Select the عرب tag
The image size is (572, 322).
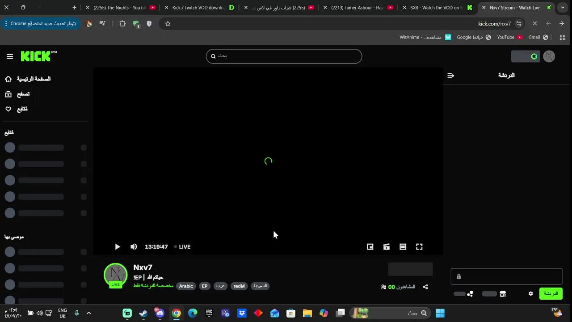point(220,286)
